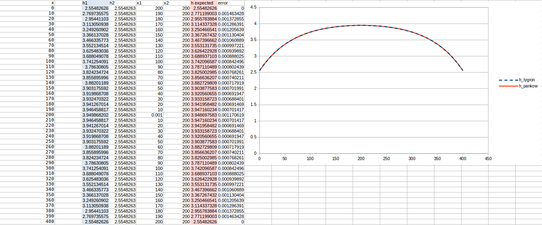Click the 450 label on chart x-axis

(x=488, y=158)
